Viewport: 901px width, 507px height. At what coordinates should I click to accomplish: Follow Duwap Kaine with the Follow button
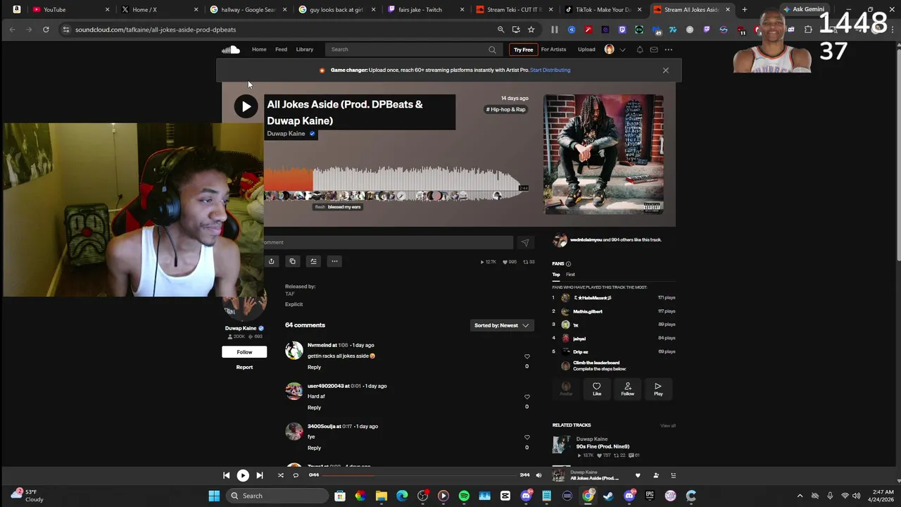244,351
